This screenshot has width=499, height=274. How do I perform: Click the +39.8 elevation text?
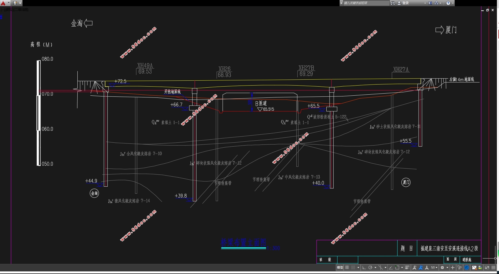coord(181,196)
